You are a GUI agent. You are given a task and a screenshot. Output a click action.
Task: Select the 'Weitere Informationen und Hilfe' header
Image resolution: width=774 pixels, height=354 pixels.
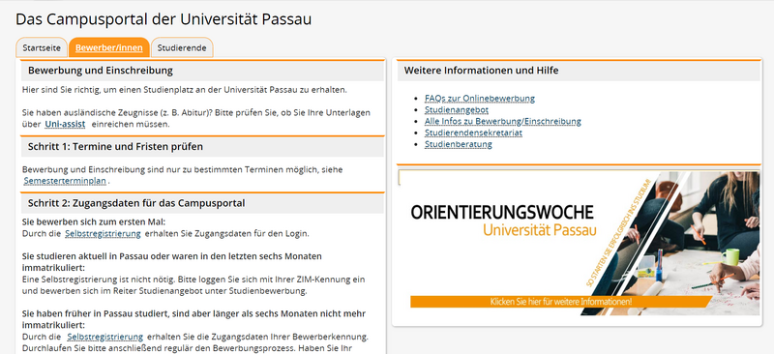click(579, 71)
